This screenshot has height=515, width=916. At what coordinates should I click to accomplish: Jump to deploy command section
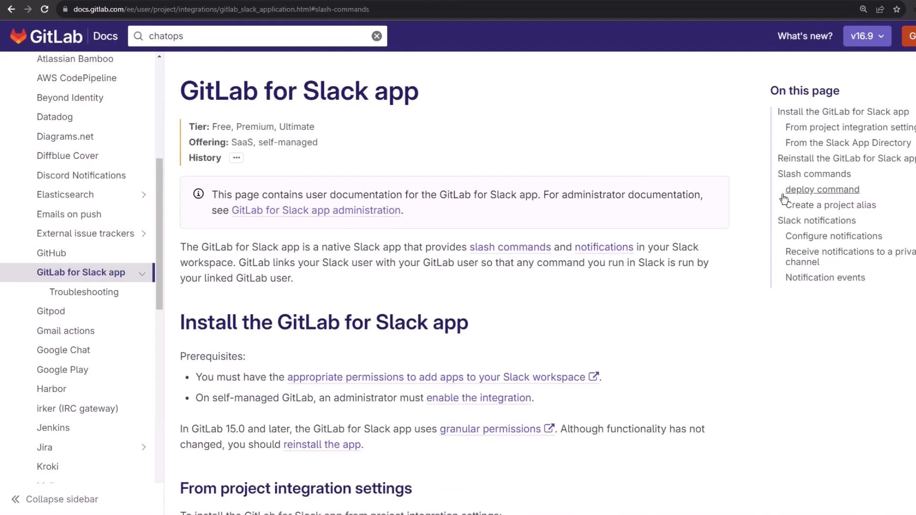click(822, 189)
